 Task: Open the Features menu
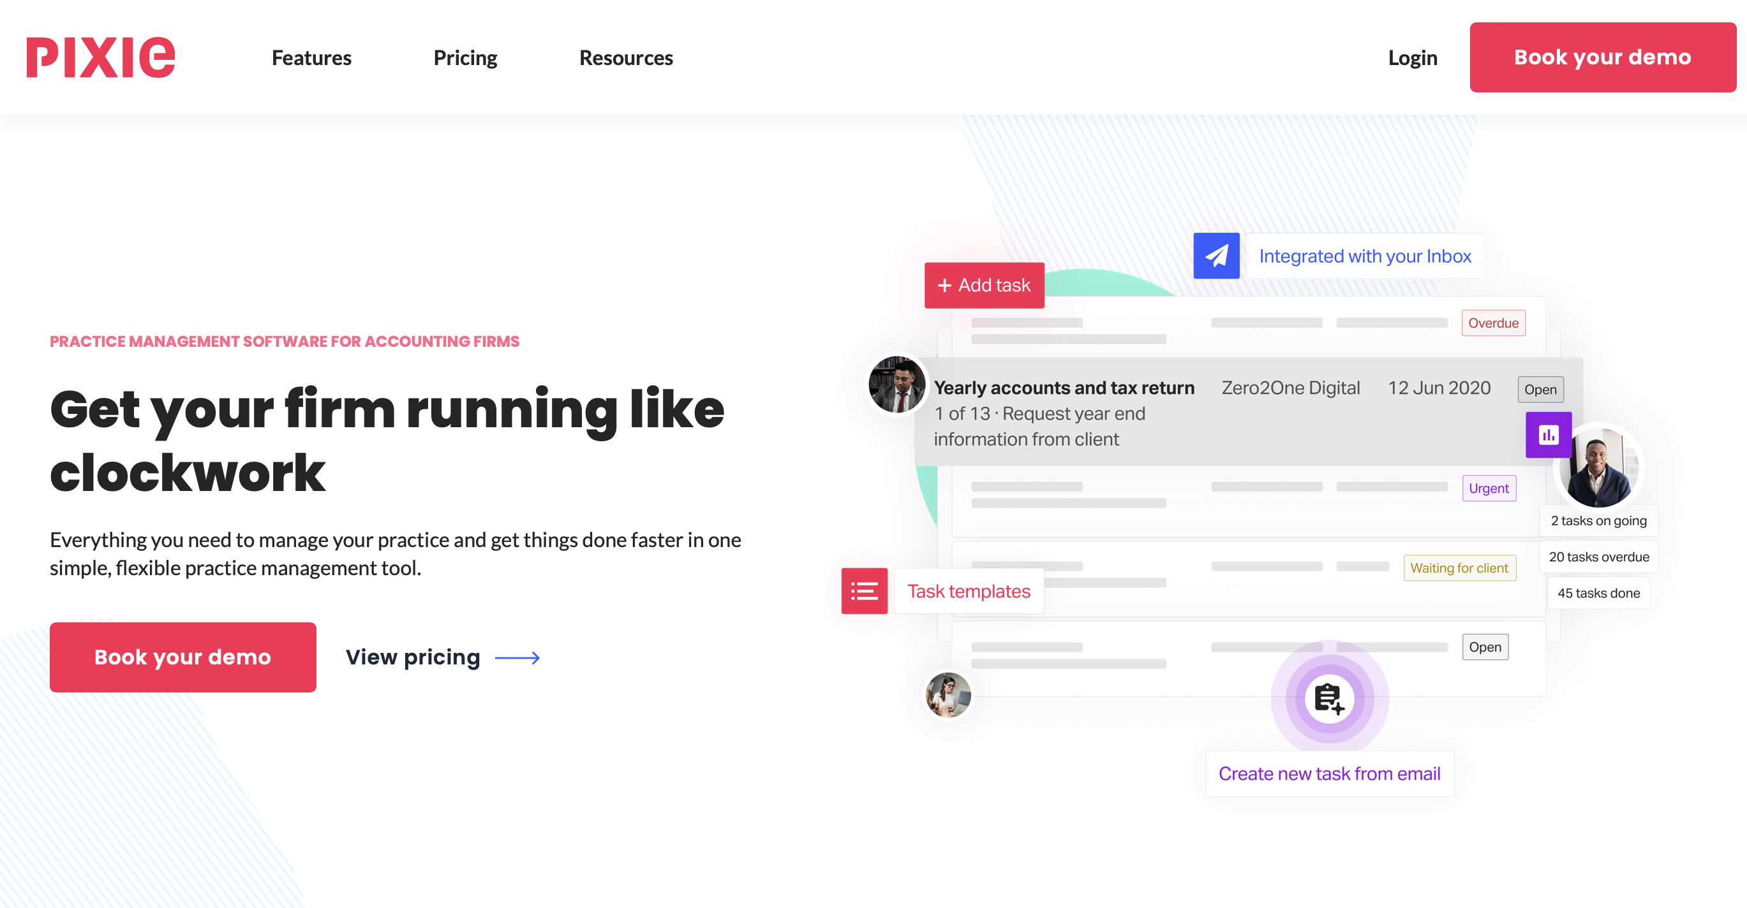coord(311,57)
